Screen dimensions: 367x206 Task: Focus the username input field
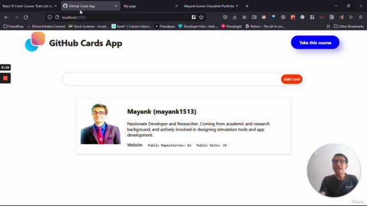[172, 79]
